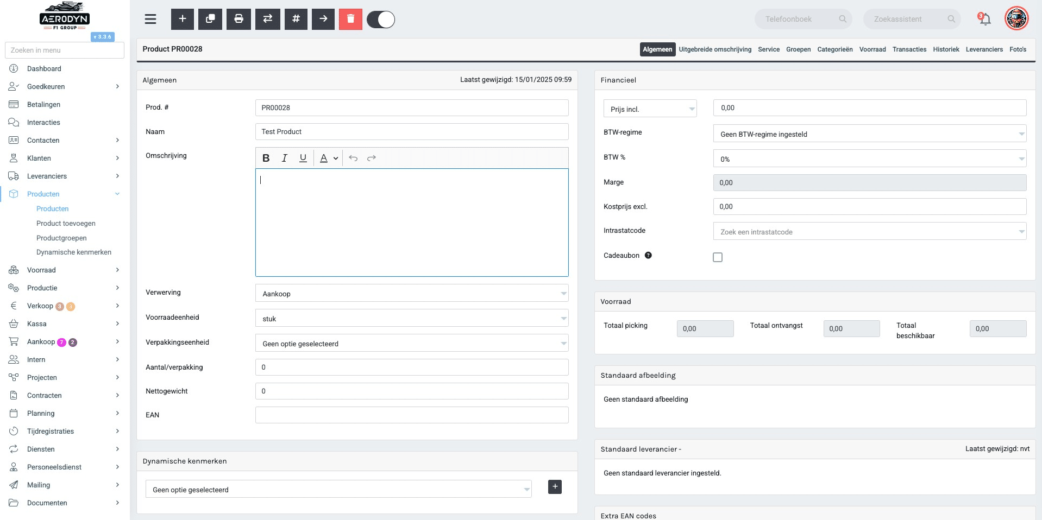This screenshot has width=1042, height=520.
Task: Click the Naam field with Test Product
Action: (x=412, y=131)
